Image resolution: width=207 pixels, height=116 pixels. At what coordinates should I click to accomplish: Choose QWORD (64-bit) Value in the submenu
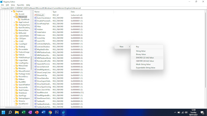click(147, 61)
